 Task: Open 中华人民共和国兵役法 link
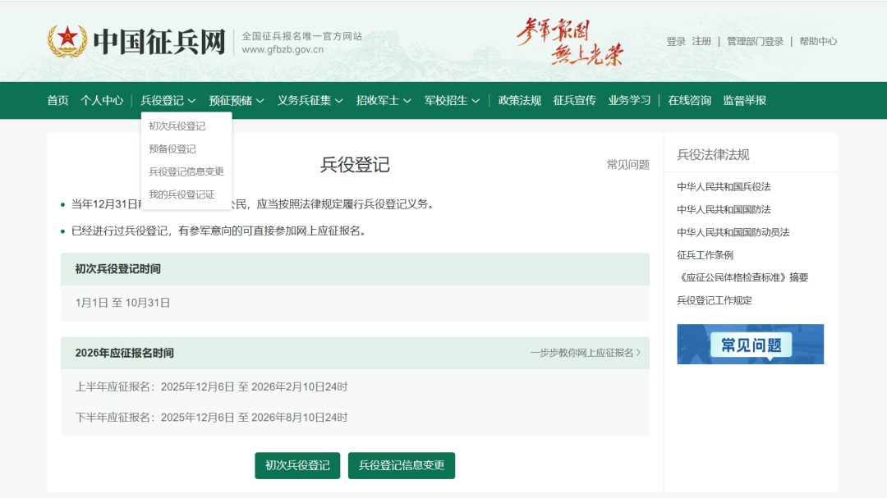724,186
